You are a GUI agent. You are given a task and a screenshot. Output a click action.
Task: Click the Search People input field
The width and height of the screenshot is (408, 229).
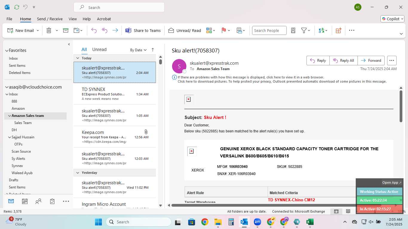269,30
